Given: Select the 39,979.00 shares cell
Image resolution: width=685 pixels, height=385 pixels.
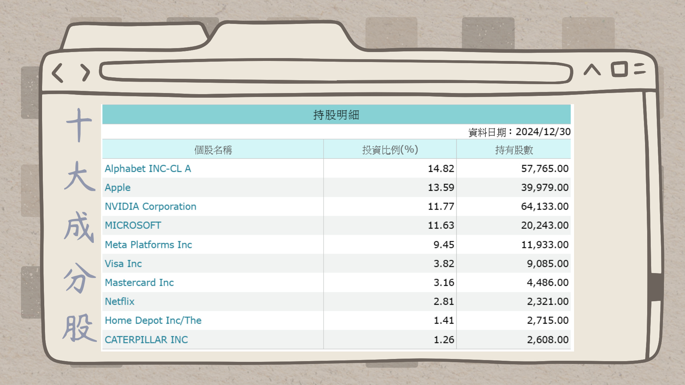Looking at the screenshot, I should [514, 188].
